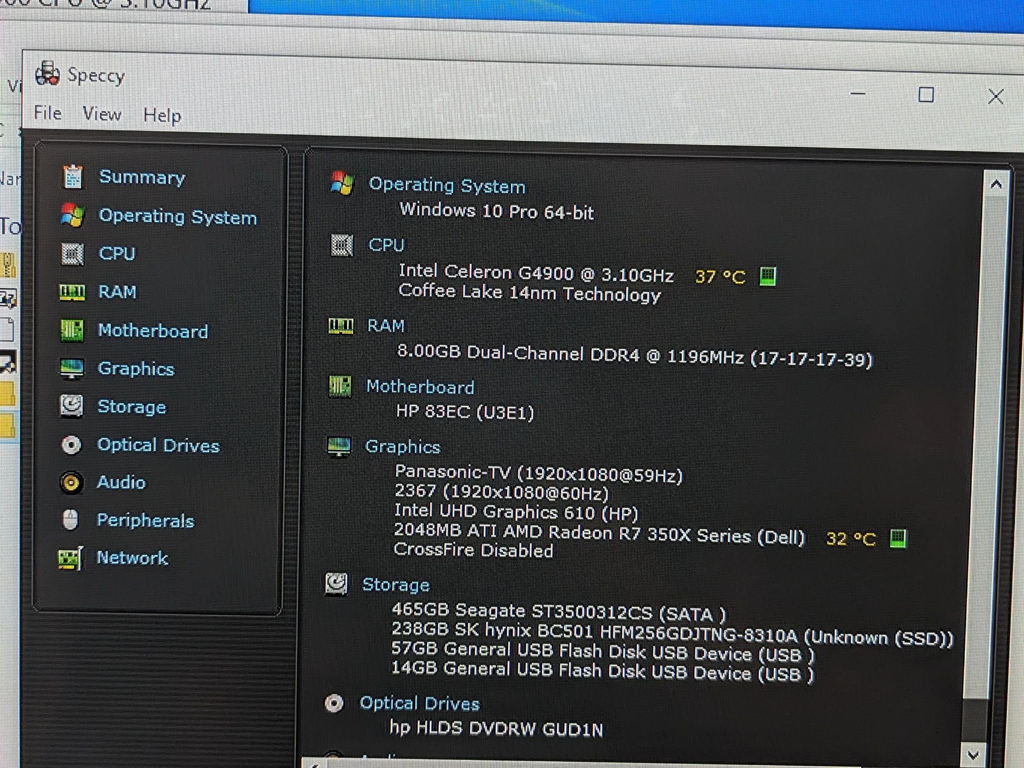Viewport: 1024px width, 768px height.
Task: Click the Storage hard disk icon in sidebar
Action: pyautogui.click(x=71, y=406)
